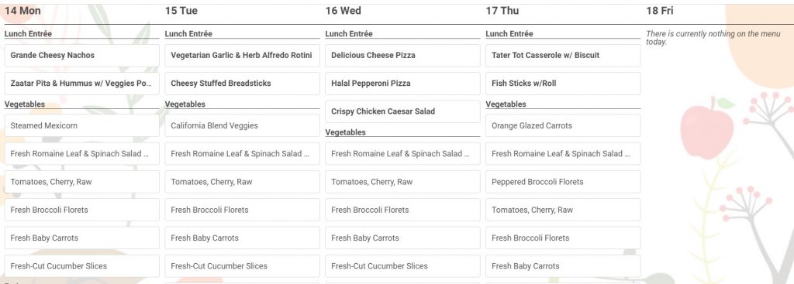View Tater Tot Casserole w/ Biscuit

coord(563,56)
